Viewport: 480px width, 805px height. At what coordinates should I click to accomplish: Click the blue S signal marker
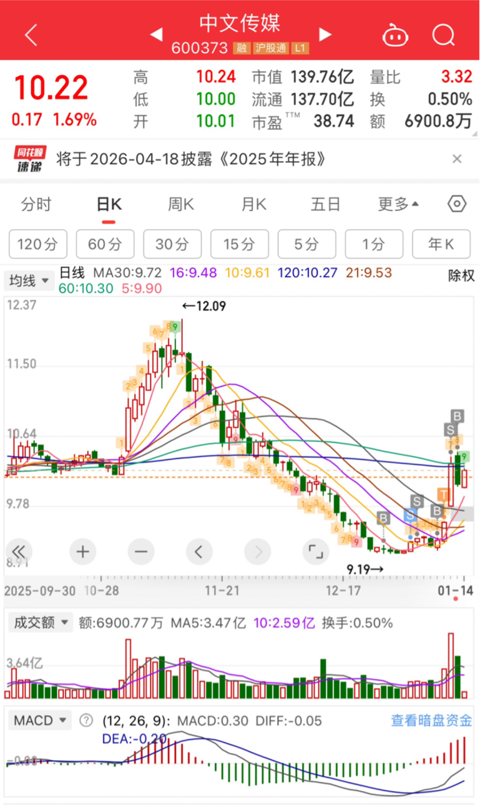(x=409, y=516)
